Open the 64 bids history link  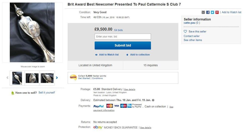point(118,30)
